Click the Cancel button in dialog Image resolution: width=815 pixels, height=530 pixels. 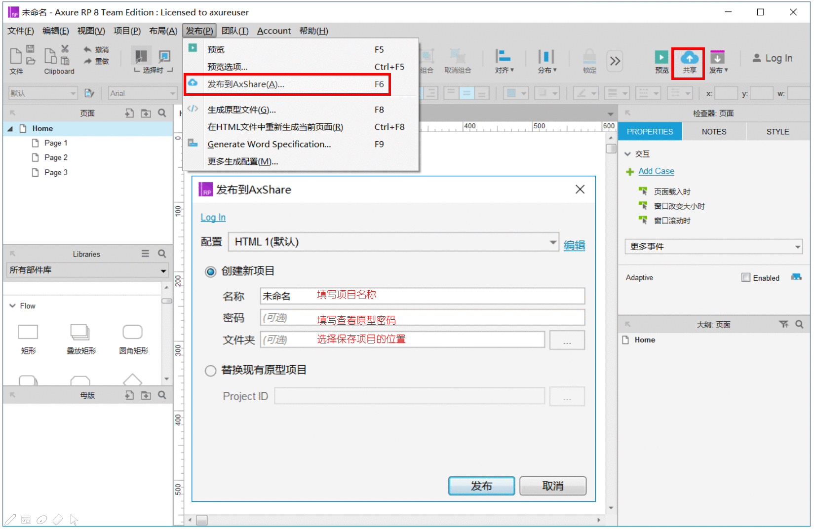click(x=553, y=486)
